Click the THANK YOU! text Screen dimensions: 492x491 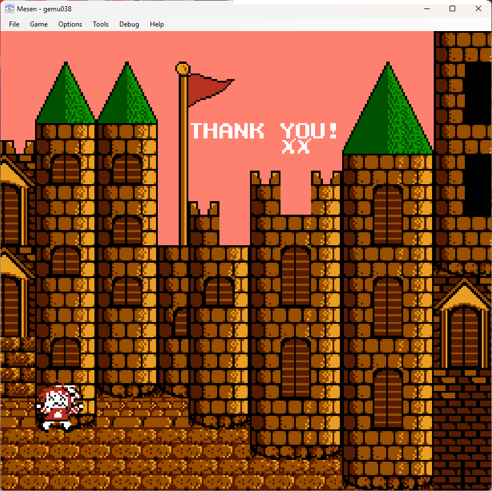(264, 131)
